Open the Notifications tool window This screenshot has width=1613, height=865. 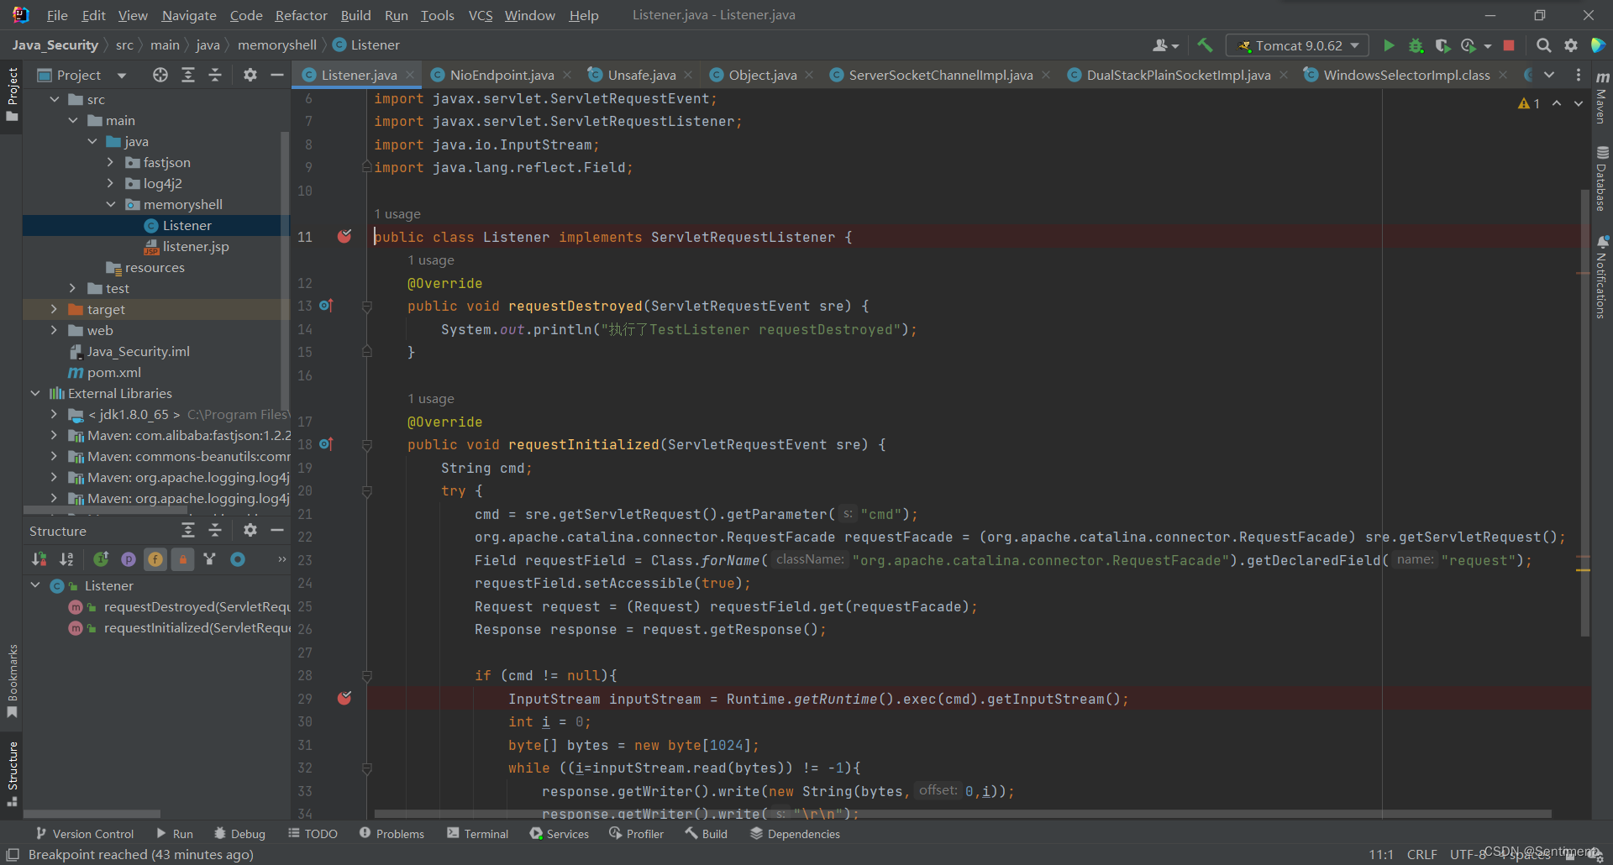(x=1602, y=277)
